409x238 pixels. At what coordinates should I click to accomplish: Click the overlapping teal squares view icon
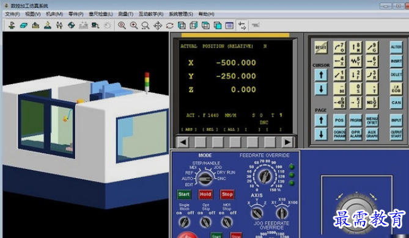click(x=218, y=25)
